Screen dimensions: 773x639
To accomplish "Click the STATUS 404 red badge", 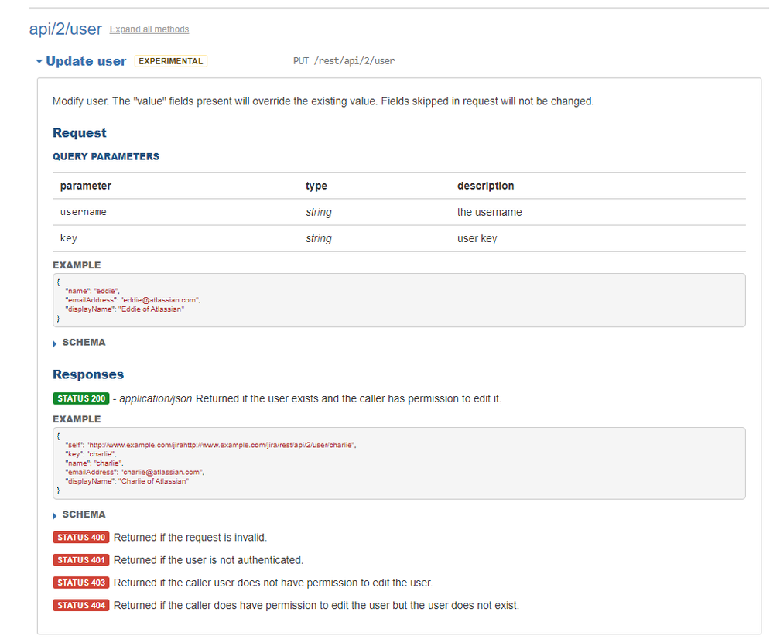I will 80,606.
